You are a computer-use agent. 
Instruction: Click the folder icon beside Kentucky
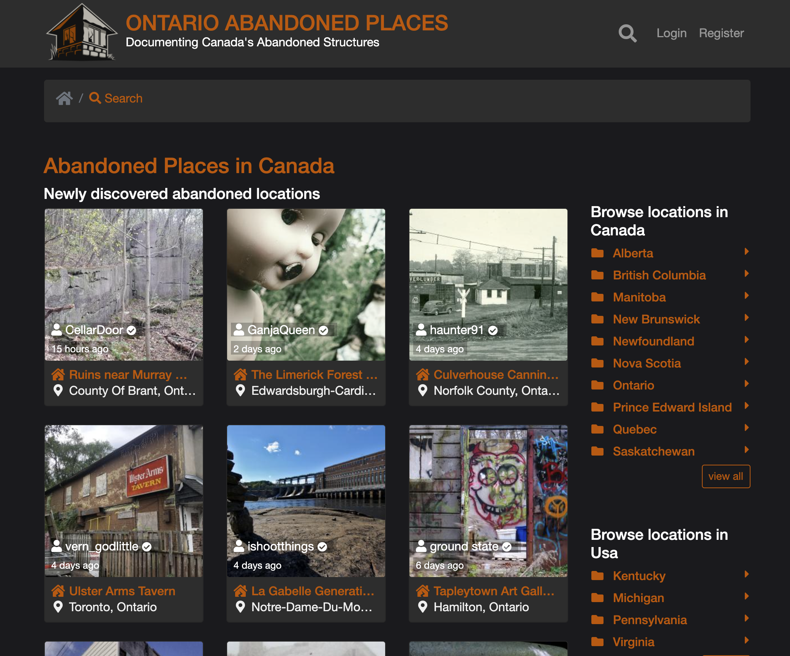coord(598,576)
